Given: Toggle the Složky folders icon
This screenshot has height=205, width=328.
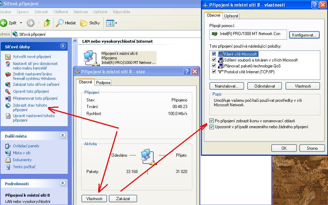Looking at the screenshot, I should [84, 23].
